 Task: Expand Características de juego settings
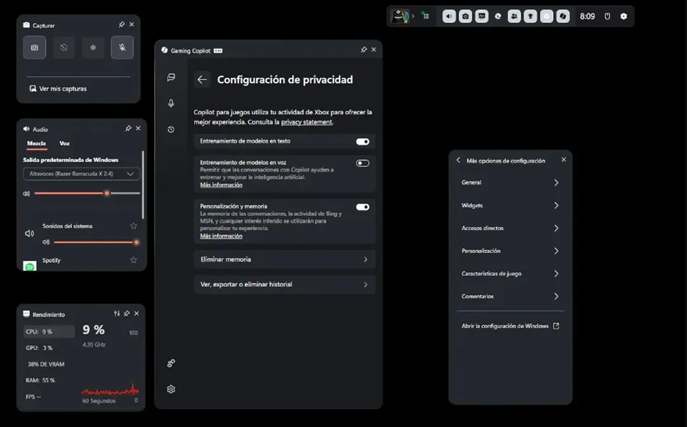coord(510,274)
